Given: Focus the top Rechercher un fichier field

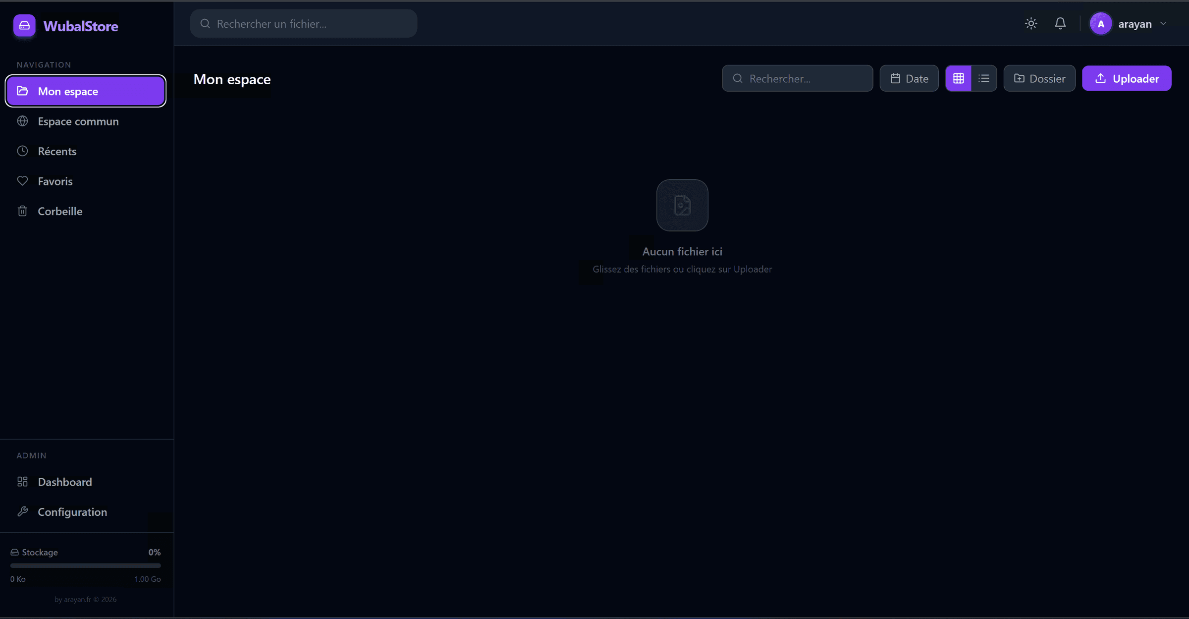Looking at the screenshot, I should (304, 24).
